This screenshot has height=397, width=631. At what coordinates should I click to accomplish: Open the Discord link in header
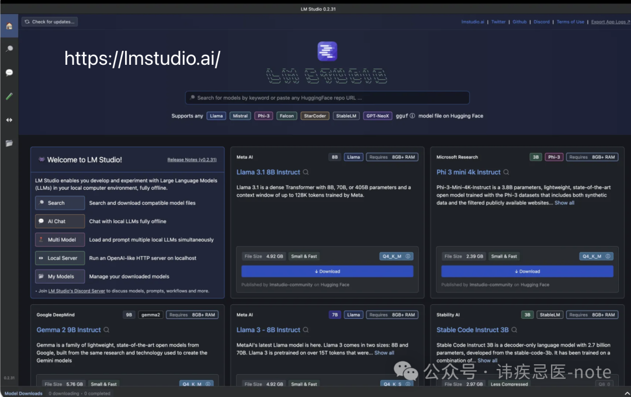(x=541, y=22)
